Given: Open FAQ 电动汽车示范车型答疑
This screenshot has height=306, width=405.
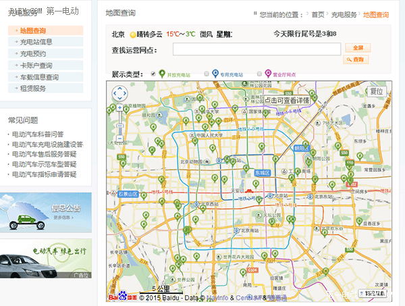Looking at the screenshot, I should tap(44, 164).
